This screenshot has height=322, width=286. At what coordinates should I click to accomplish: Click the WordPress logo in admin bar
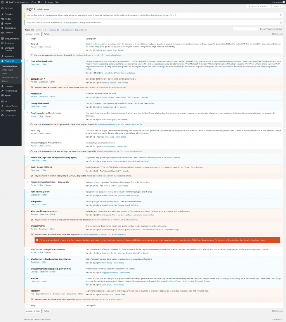[x=2, y=2]
